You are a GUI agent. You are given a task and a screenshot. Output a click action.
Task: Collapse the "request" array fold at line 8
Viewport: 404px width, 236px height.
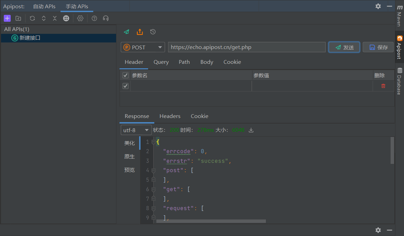[153, 208]
